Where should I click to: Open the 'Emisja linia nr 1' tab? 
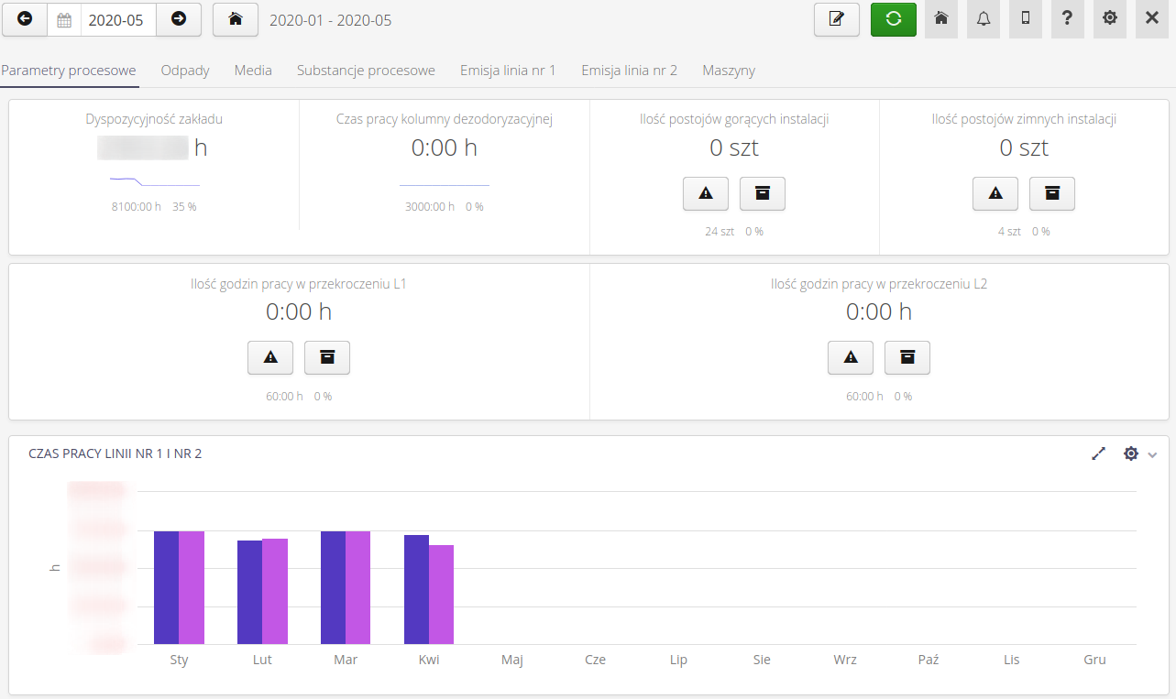508,70
